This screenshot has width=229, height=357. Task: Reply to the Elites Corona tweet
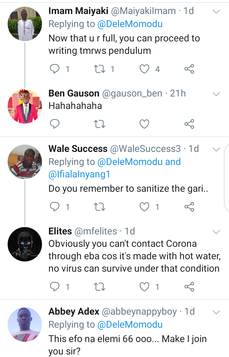point(55,287)
